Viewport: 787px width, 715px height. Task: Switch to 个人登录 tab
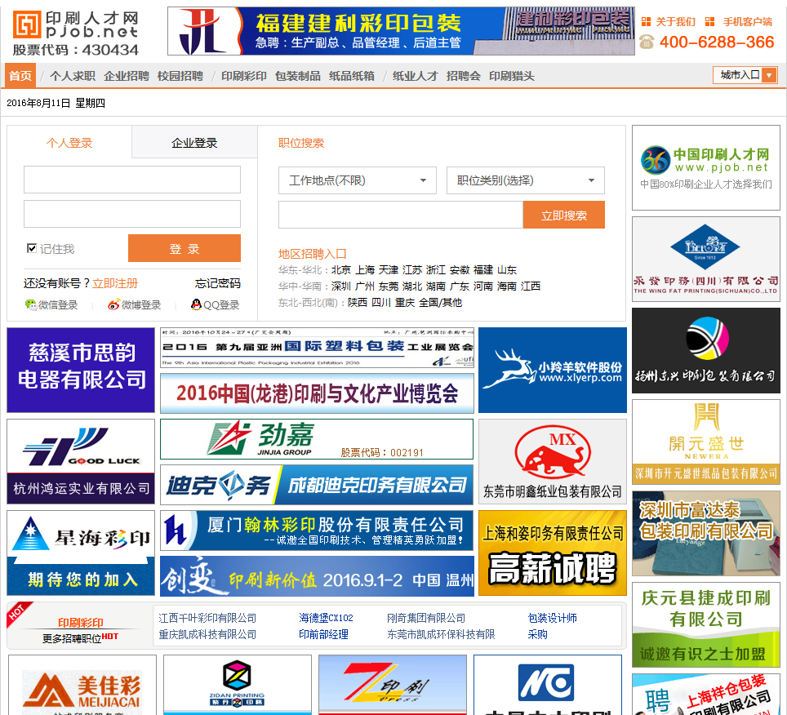tap(69, 143)
